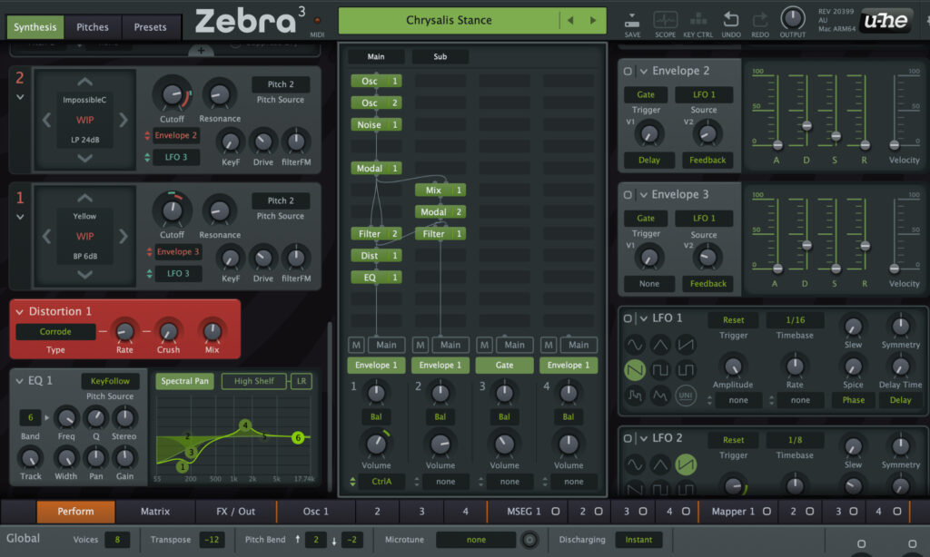
Task: Toggle the LR button in EQ 1
Action: [x=302, y=381]
